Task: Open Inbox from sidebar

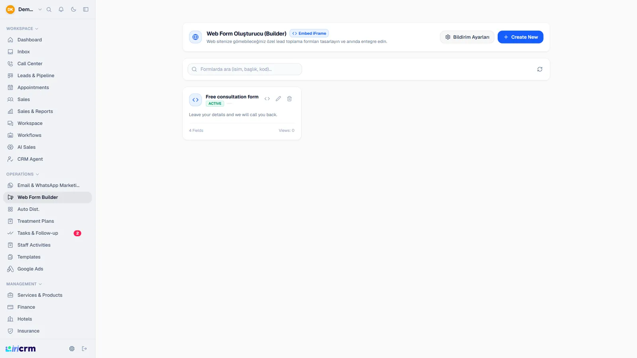Action: point(47,52)
